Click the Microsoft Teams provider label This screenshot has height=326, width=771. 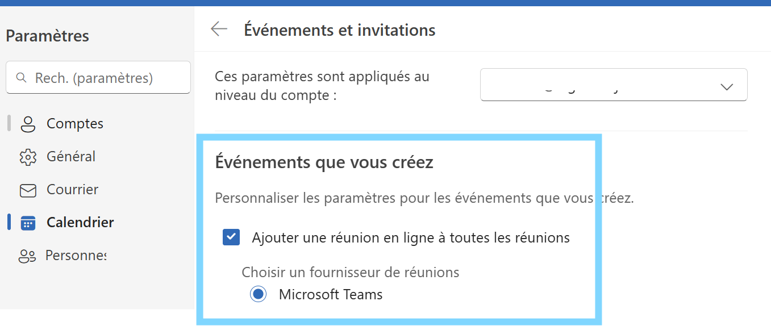[x=331, y=295]
